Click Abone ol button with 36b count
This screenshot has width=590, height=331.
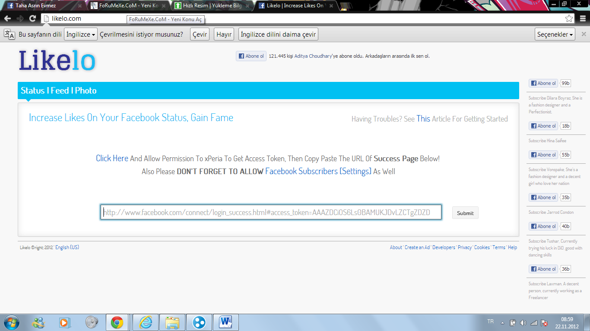543,269
